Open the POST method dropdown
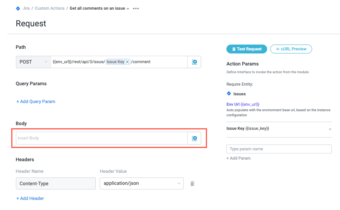This screenshot has height=210, width=340. (33, 62)
